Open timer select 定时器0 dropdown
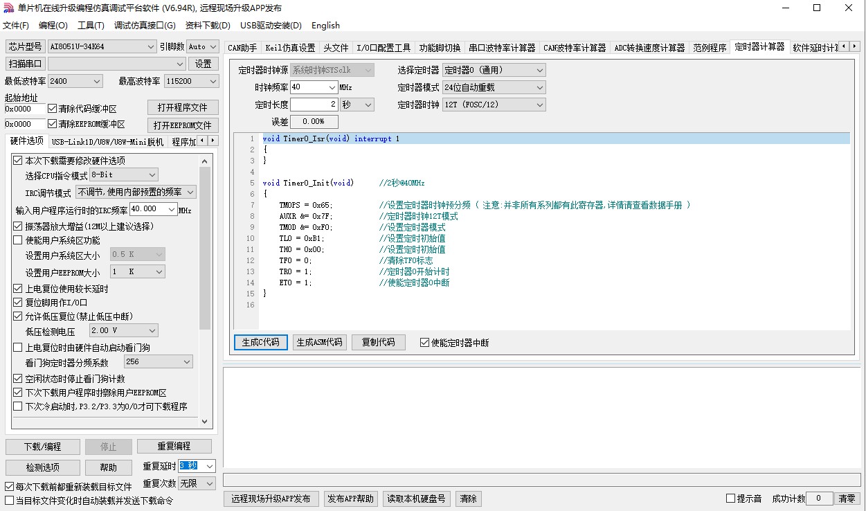The image size is (866, 511). pos(494,70)
